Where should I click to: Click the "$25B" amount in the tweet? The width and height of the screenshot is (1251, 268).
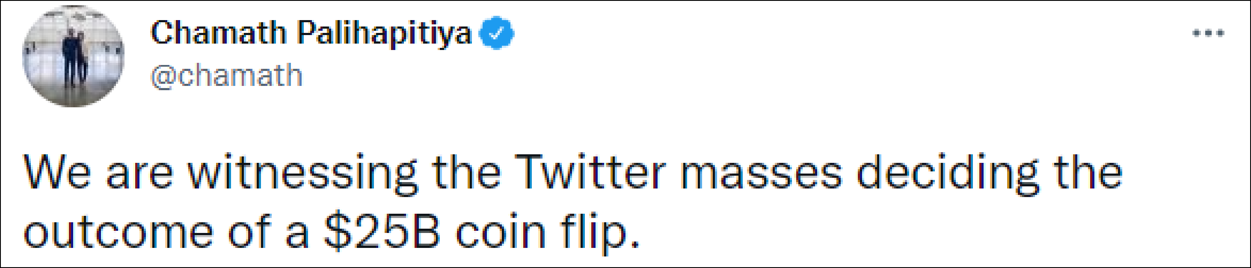click(x=382, y=232)
